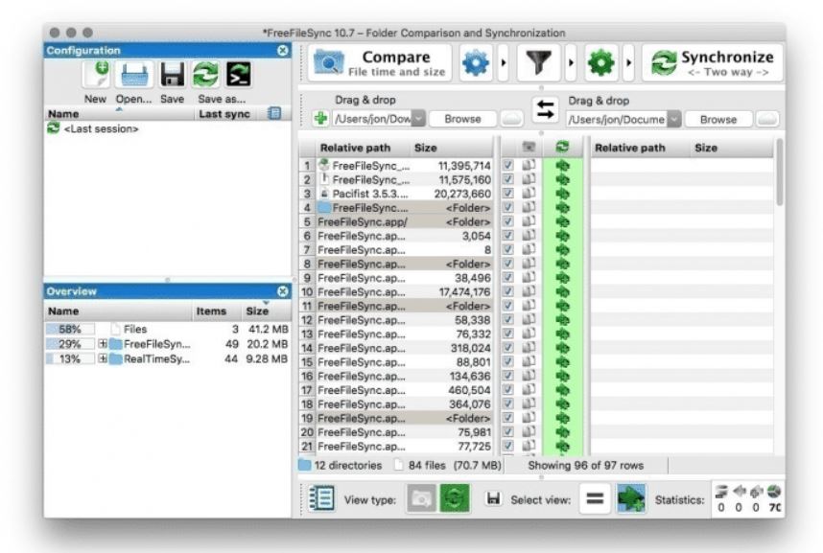The image size is (823, 553).
Task: Click the left folder path input field
Action: (x=371, y=119)
